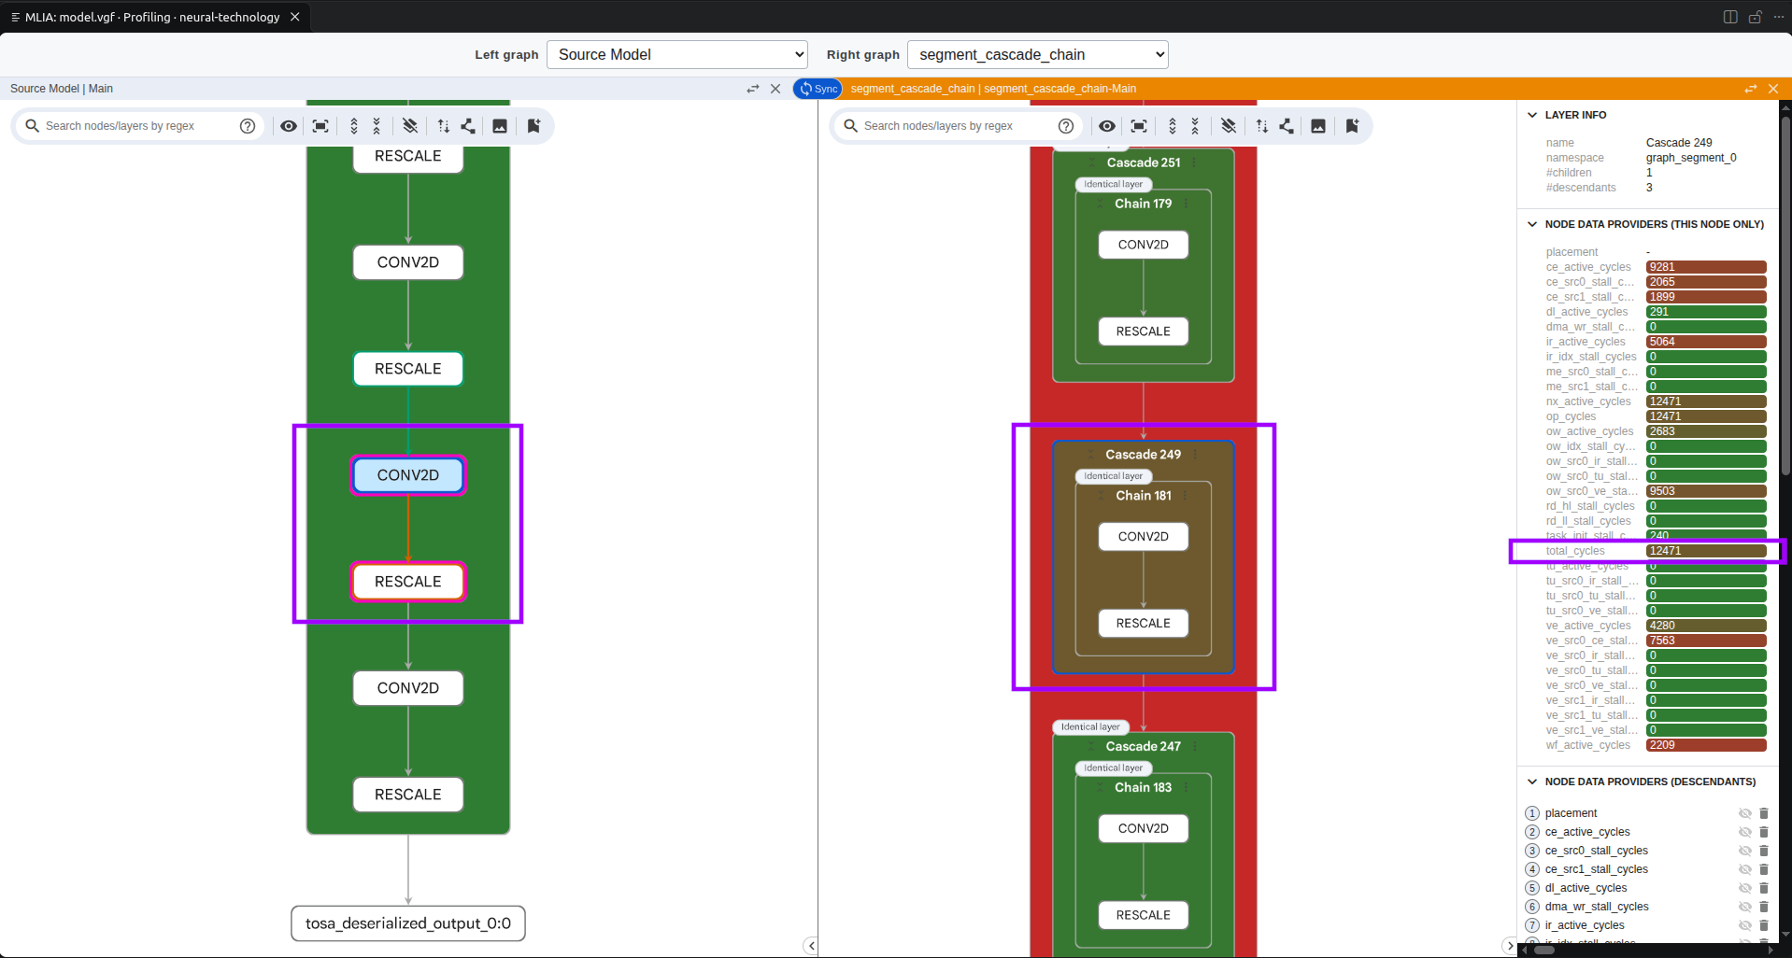
Task: Click clear layers-off icon in left toolbar
Action: (x=410, y=126)
